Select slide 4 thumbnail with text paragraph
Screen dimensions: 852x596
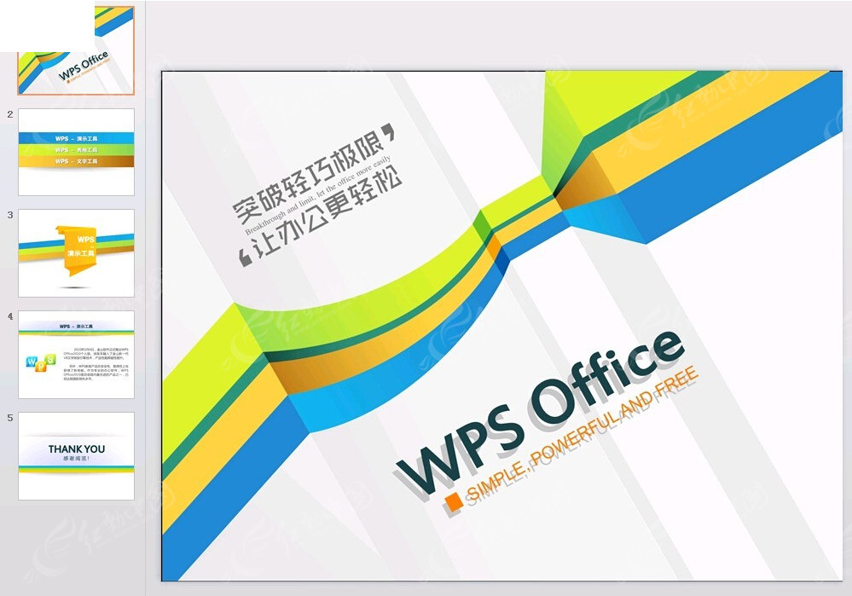[76, 355]
